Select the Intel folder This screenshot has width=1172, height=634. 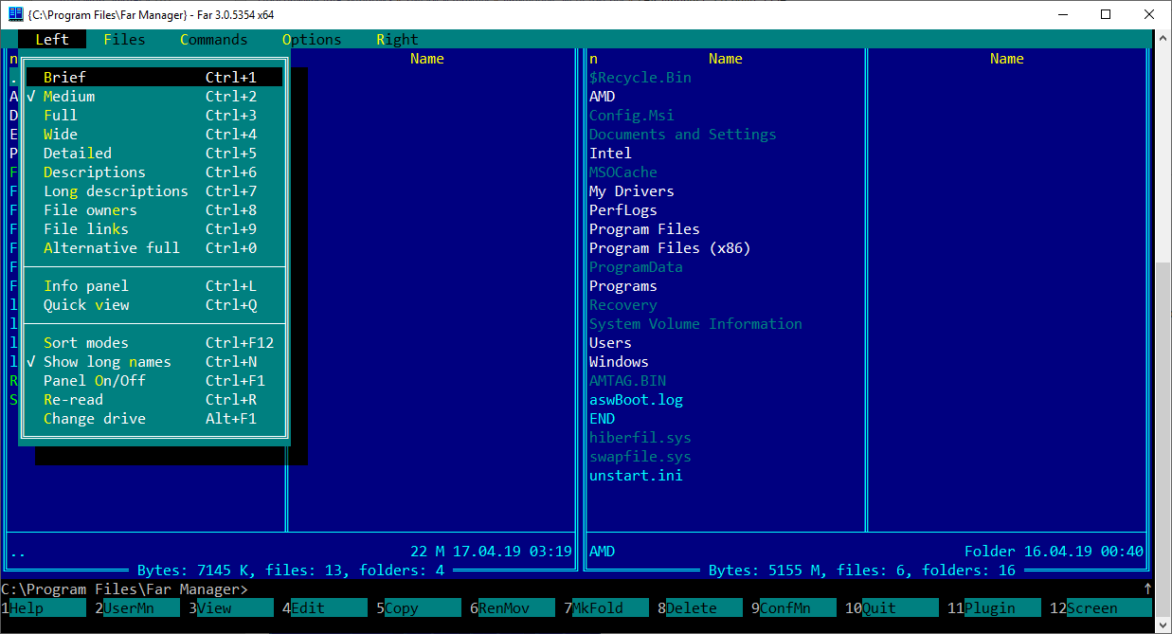(x=610, y=154)
